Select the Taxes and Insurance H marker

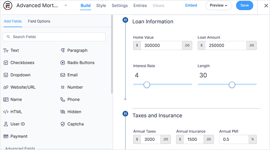pos(125,114)
